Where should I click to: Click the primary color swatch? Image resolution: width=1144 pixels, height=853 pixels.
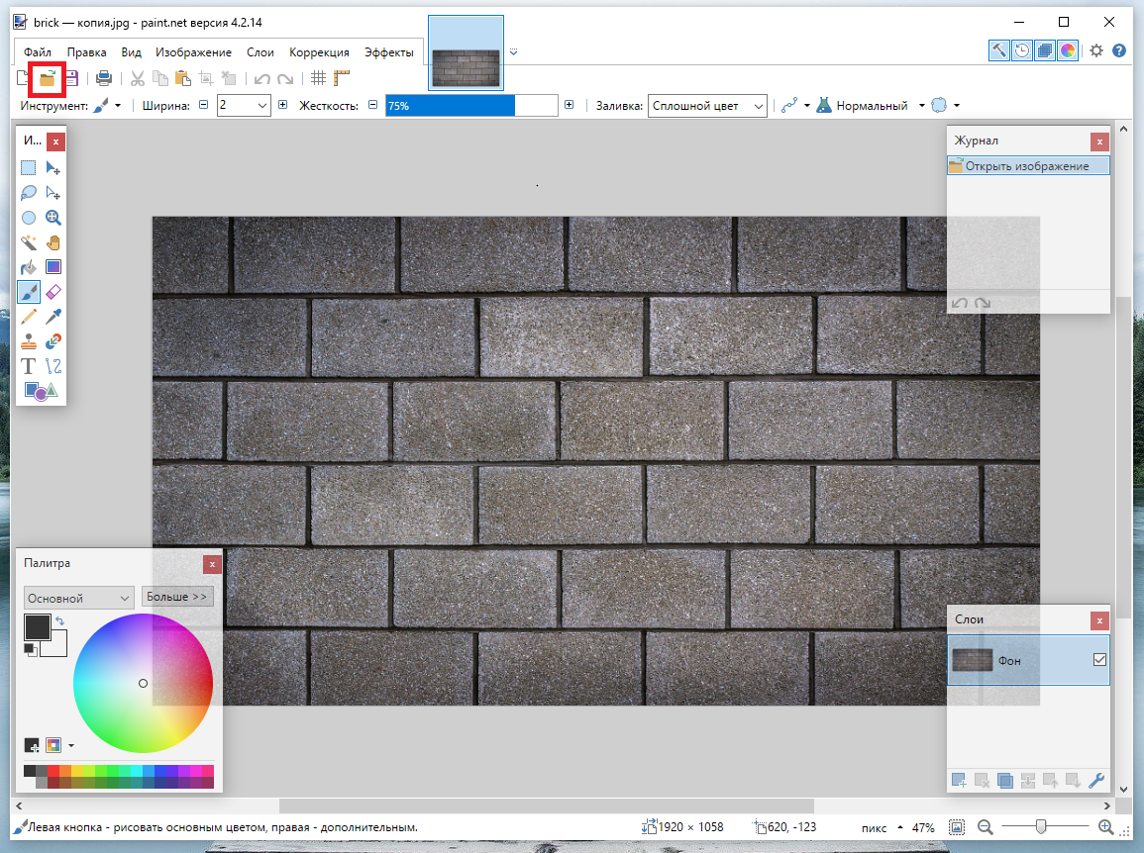click(38, 627)
